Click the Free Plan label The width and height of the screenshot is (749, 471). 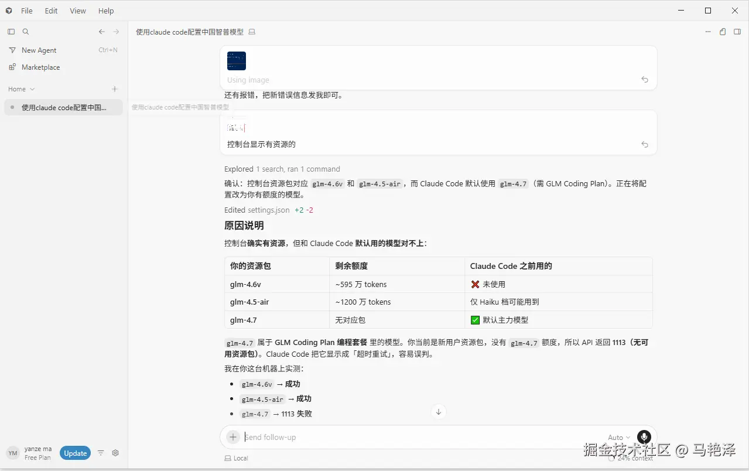pos(37,458)
